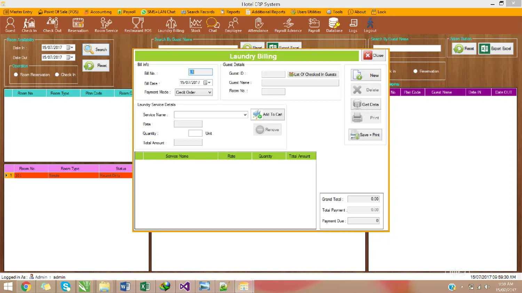Open the Employee toolbar icon
This screenshot has height=293, width=522.
(233, 25)
